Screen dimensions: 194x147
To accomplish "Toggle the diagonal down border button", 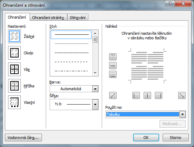I will pyautogui.click(x=182, y=95).
